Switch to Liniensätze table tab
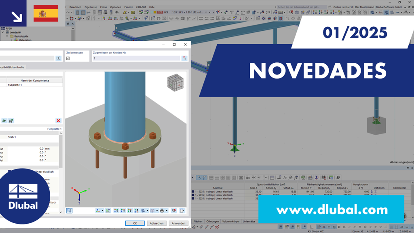This screenshot has height=233, width=414. click(x=249, y=221)
